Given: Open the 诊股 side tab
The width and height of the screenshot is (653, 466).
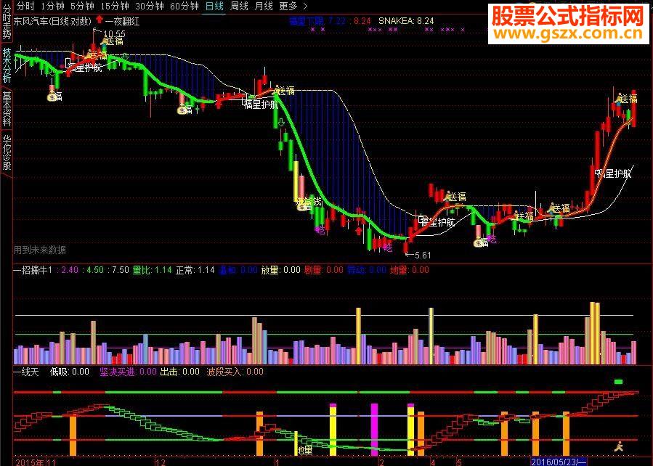Looking at the screenshot, I should (7, 152).
